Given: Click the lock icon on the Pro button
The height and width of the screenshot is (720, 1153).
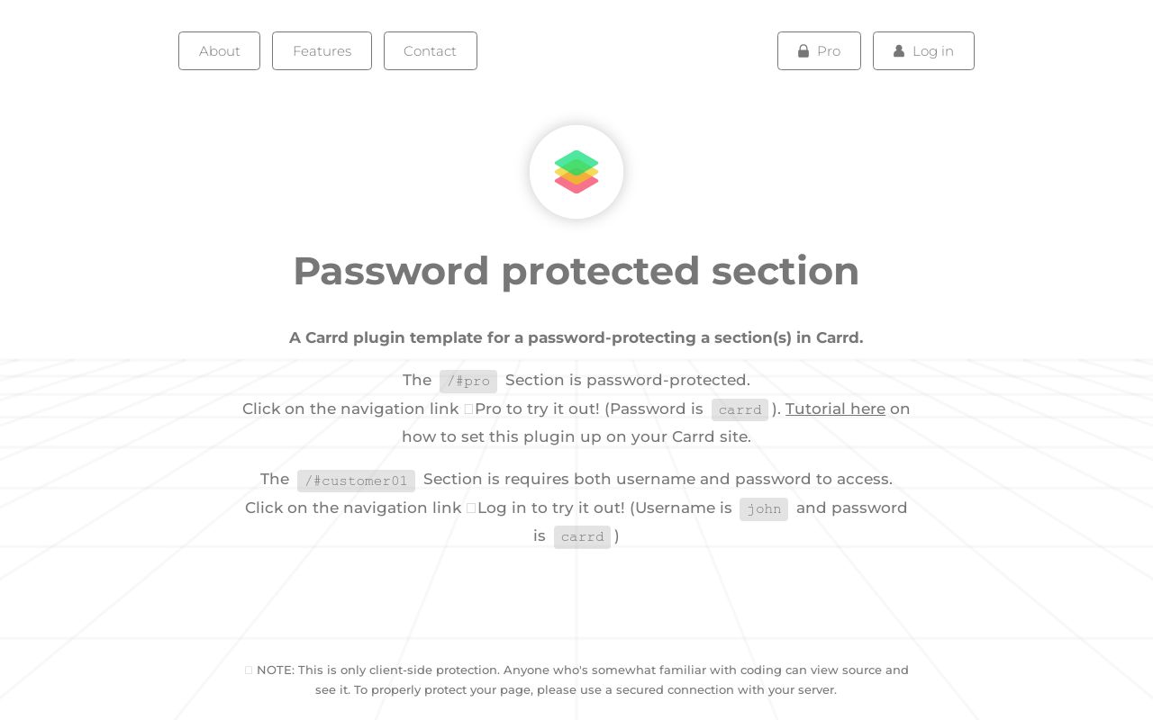Looking at the screenshot, I should coord(802,51).
